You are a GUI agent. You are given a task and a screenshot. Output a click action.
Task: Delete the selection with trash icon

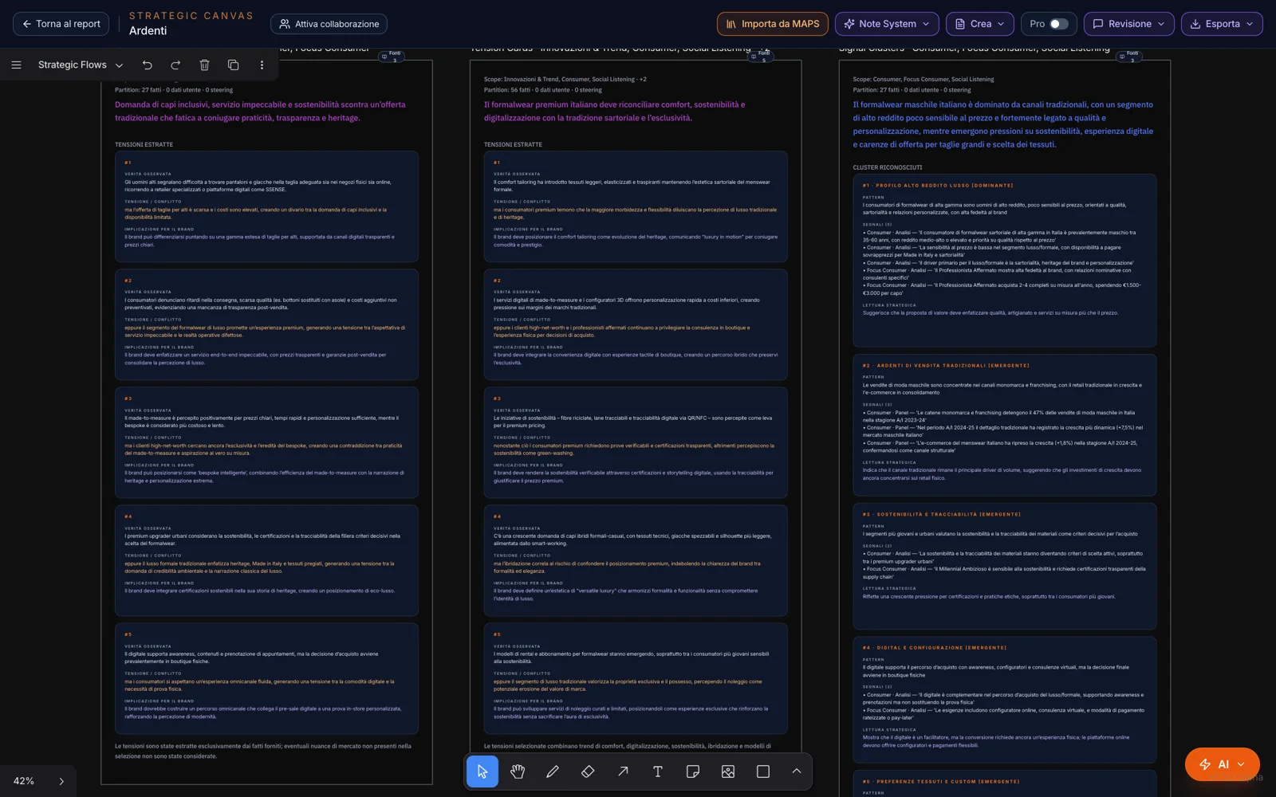pos(204,65)
